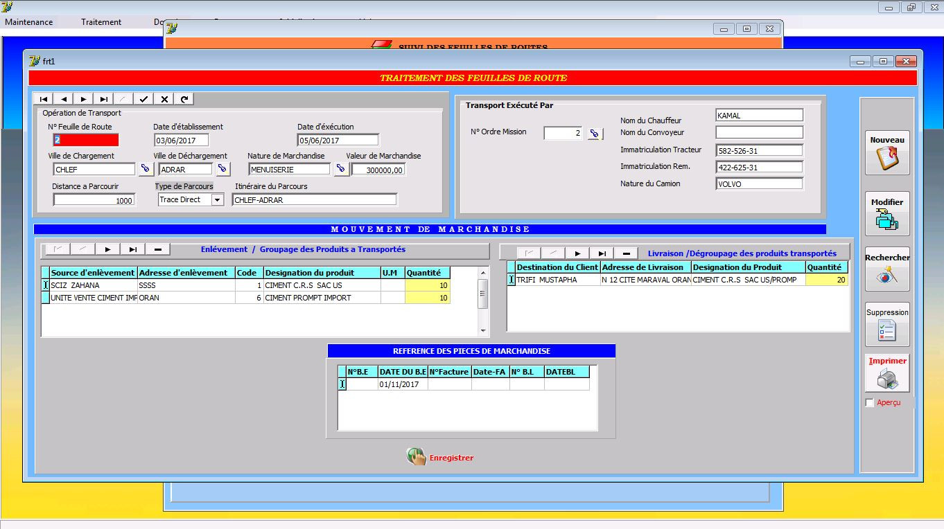Click the 01/11/2017 DATE DU B.E cell
Viewport: 944px width, 529px height.
pos(403,384)
